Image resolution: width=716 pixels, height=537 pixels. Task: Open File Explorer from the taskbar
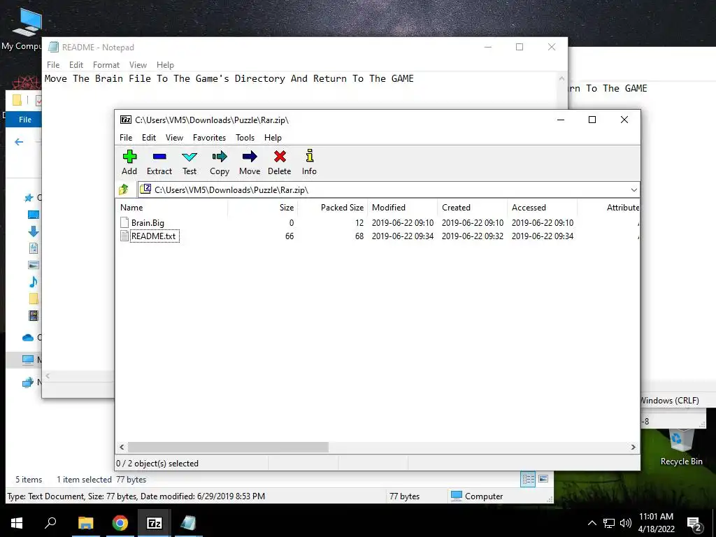point(86,523)
